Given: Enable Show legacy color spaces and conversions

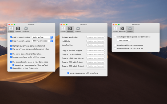Looking at the screenshot, I should click(115, 37).
